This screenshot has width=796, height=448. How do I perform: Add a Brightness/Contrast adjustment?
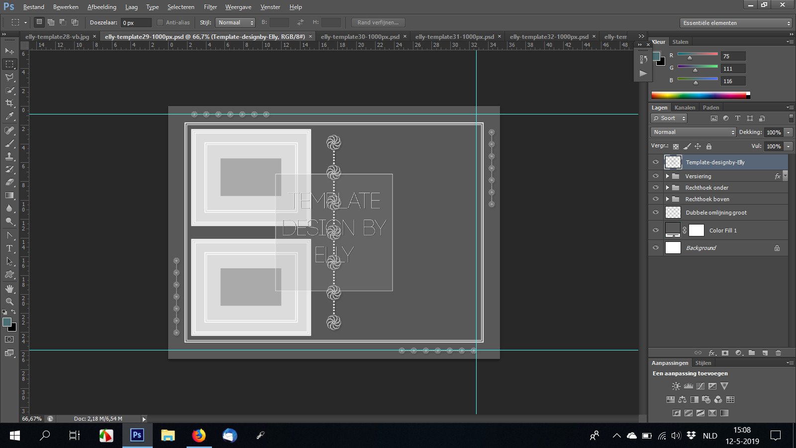point(676,386)
